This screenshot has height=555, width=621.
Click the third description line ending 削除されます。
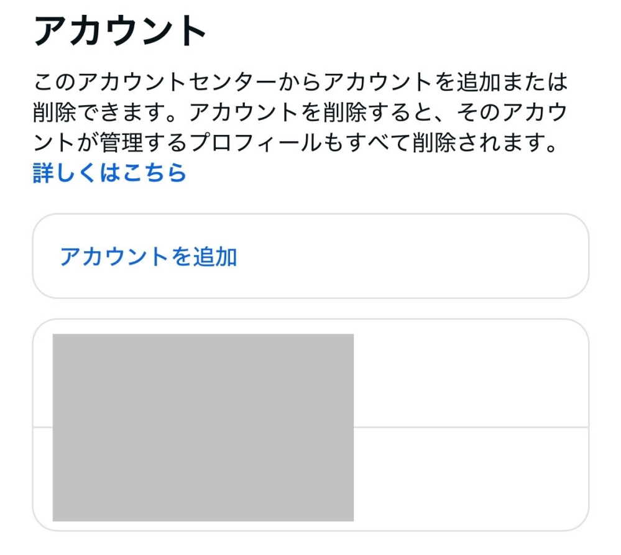[x=292, y=144]
